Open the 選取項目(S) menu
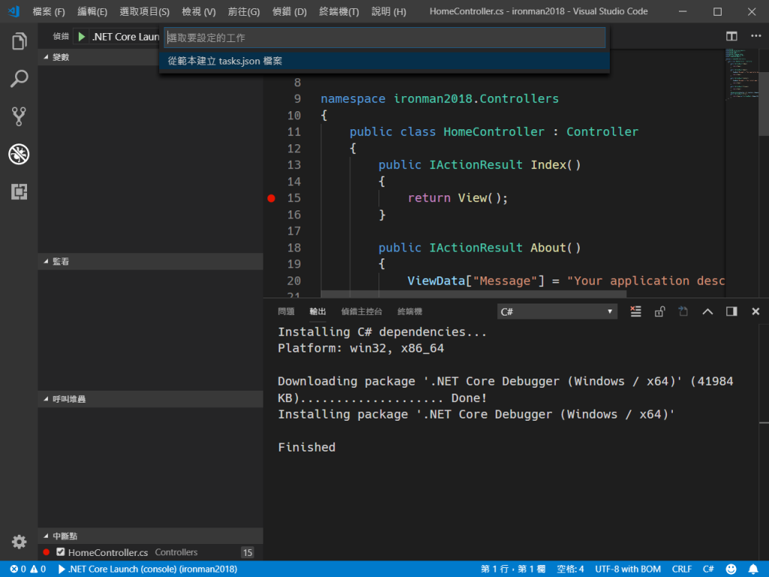769x577 pixels. click(x=145, y=11)
